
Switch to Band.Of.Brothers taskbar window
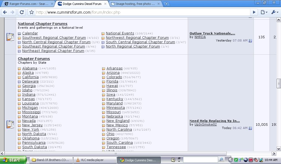tap(51, 160)
